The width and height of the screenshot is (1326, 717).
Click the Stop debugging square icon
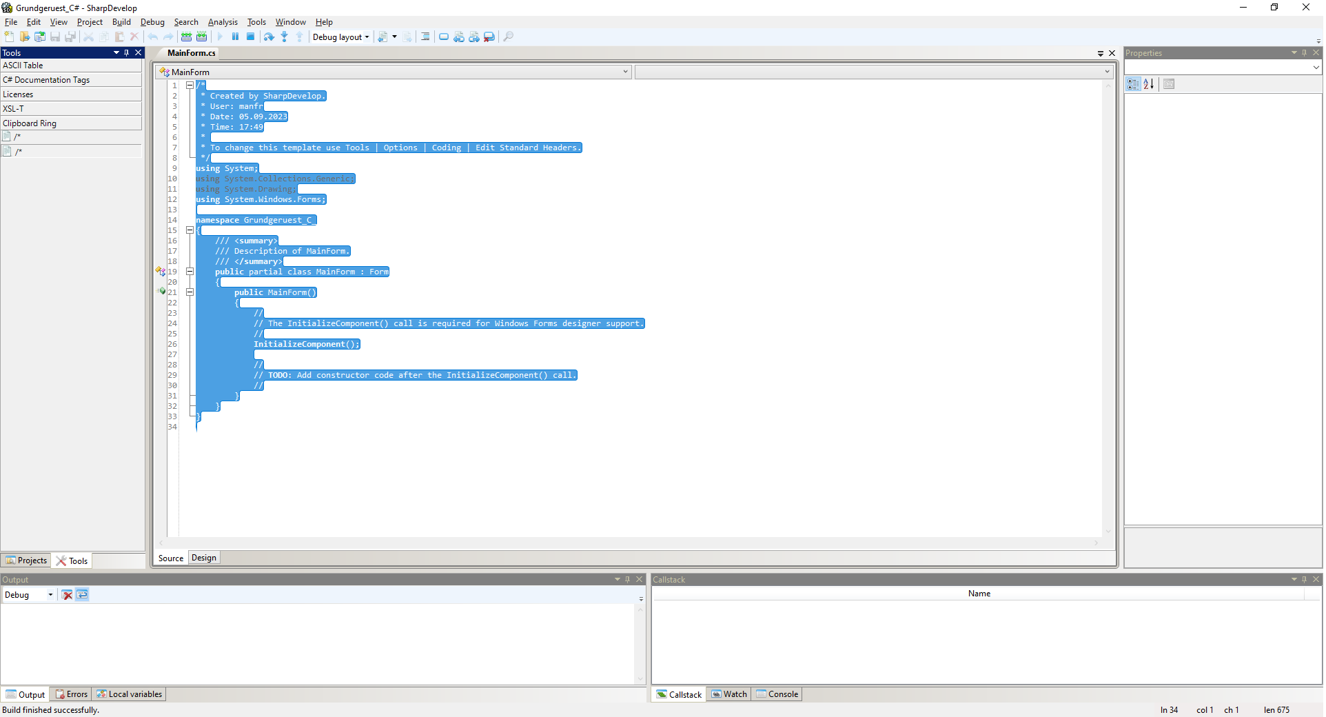(251, 37)
